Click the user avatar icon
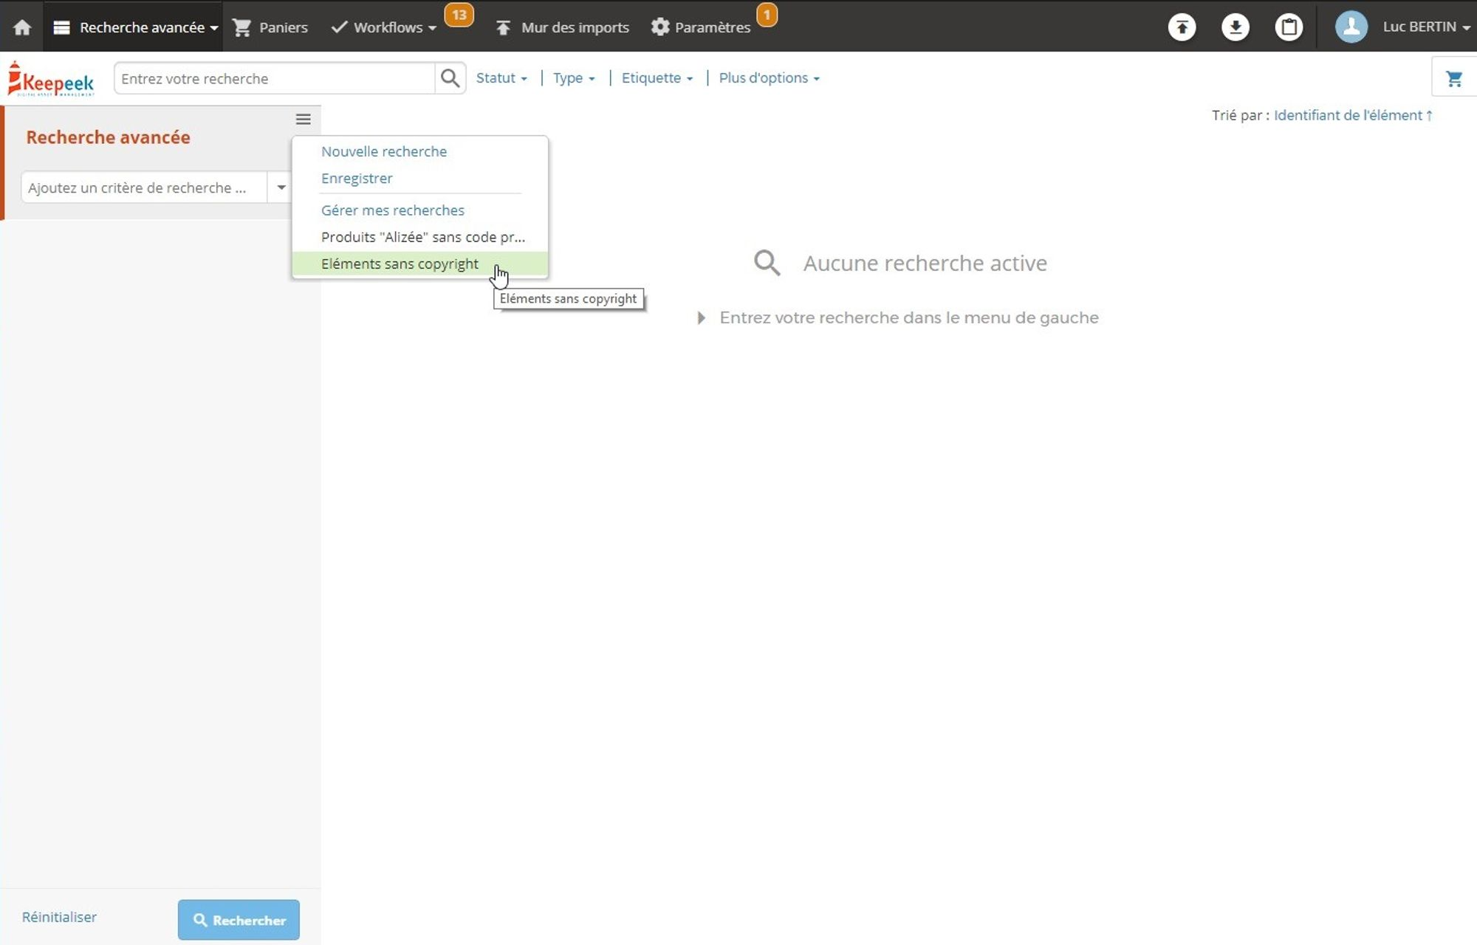This screenshot has height=945, width=1477. coord(1351,27)
